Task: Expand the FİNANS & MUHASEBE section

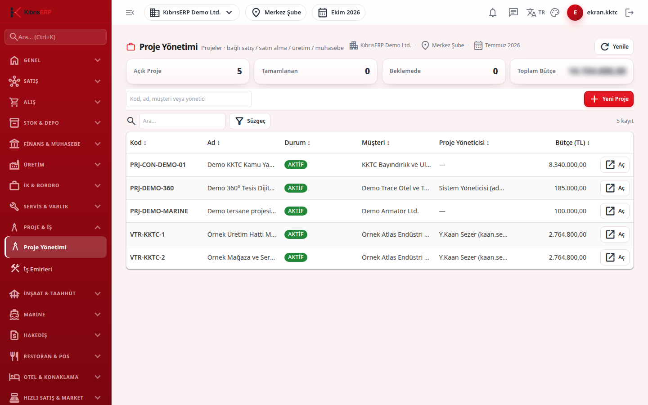Action: click(x=56, y=144)
